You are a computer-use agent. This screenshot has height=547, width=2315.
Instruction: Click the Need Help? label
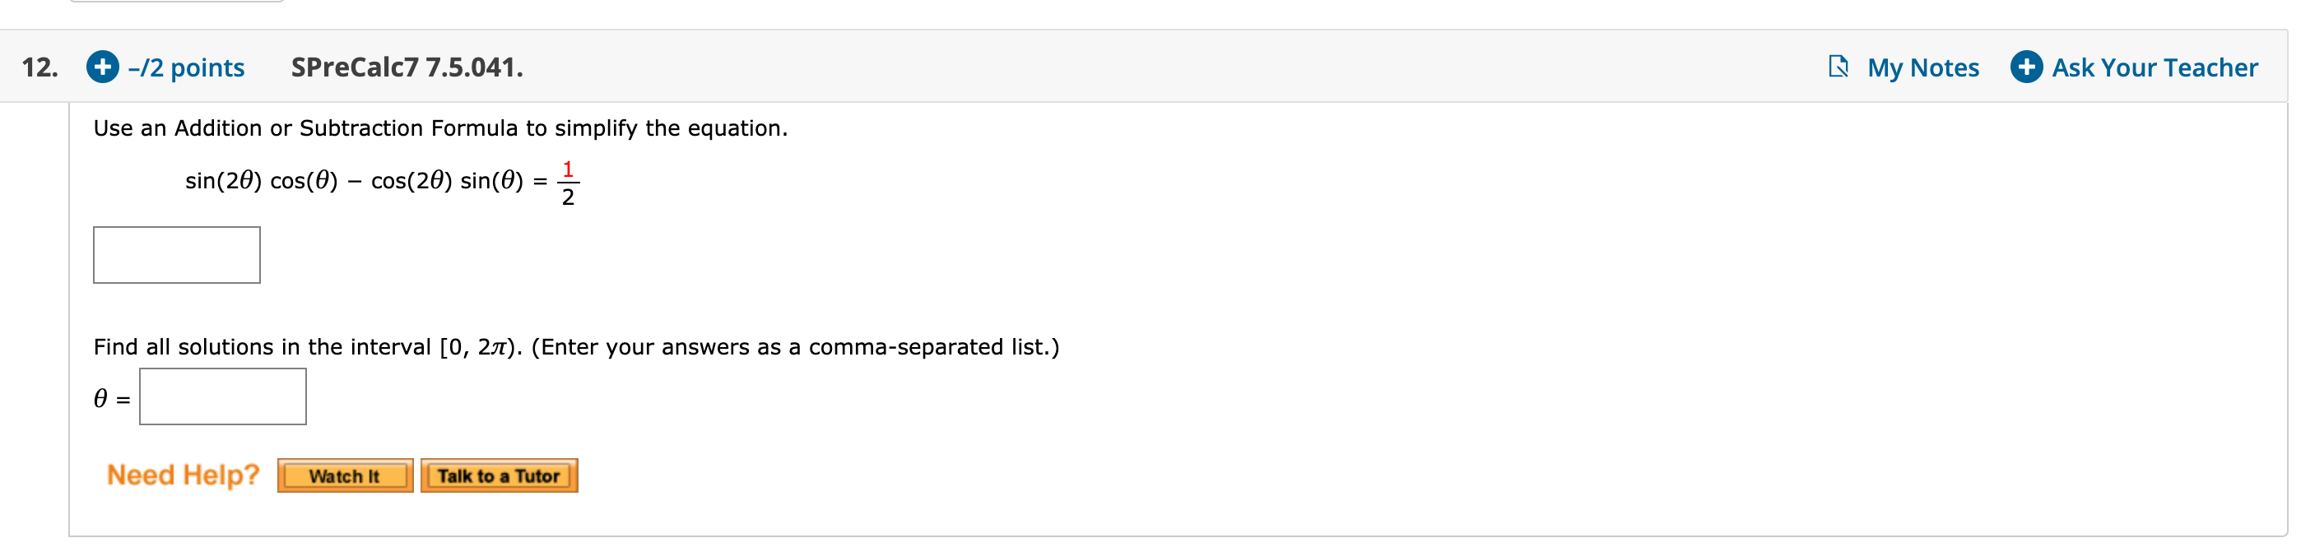[183, 475]
